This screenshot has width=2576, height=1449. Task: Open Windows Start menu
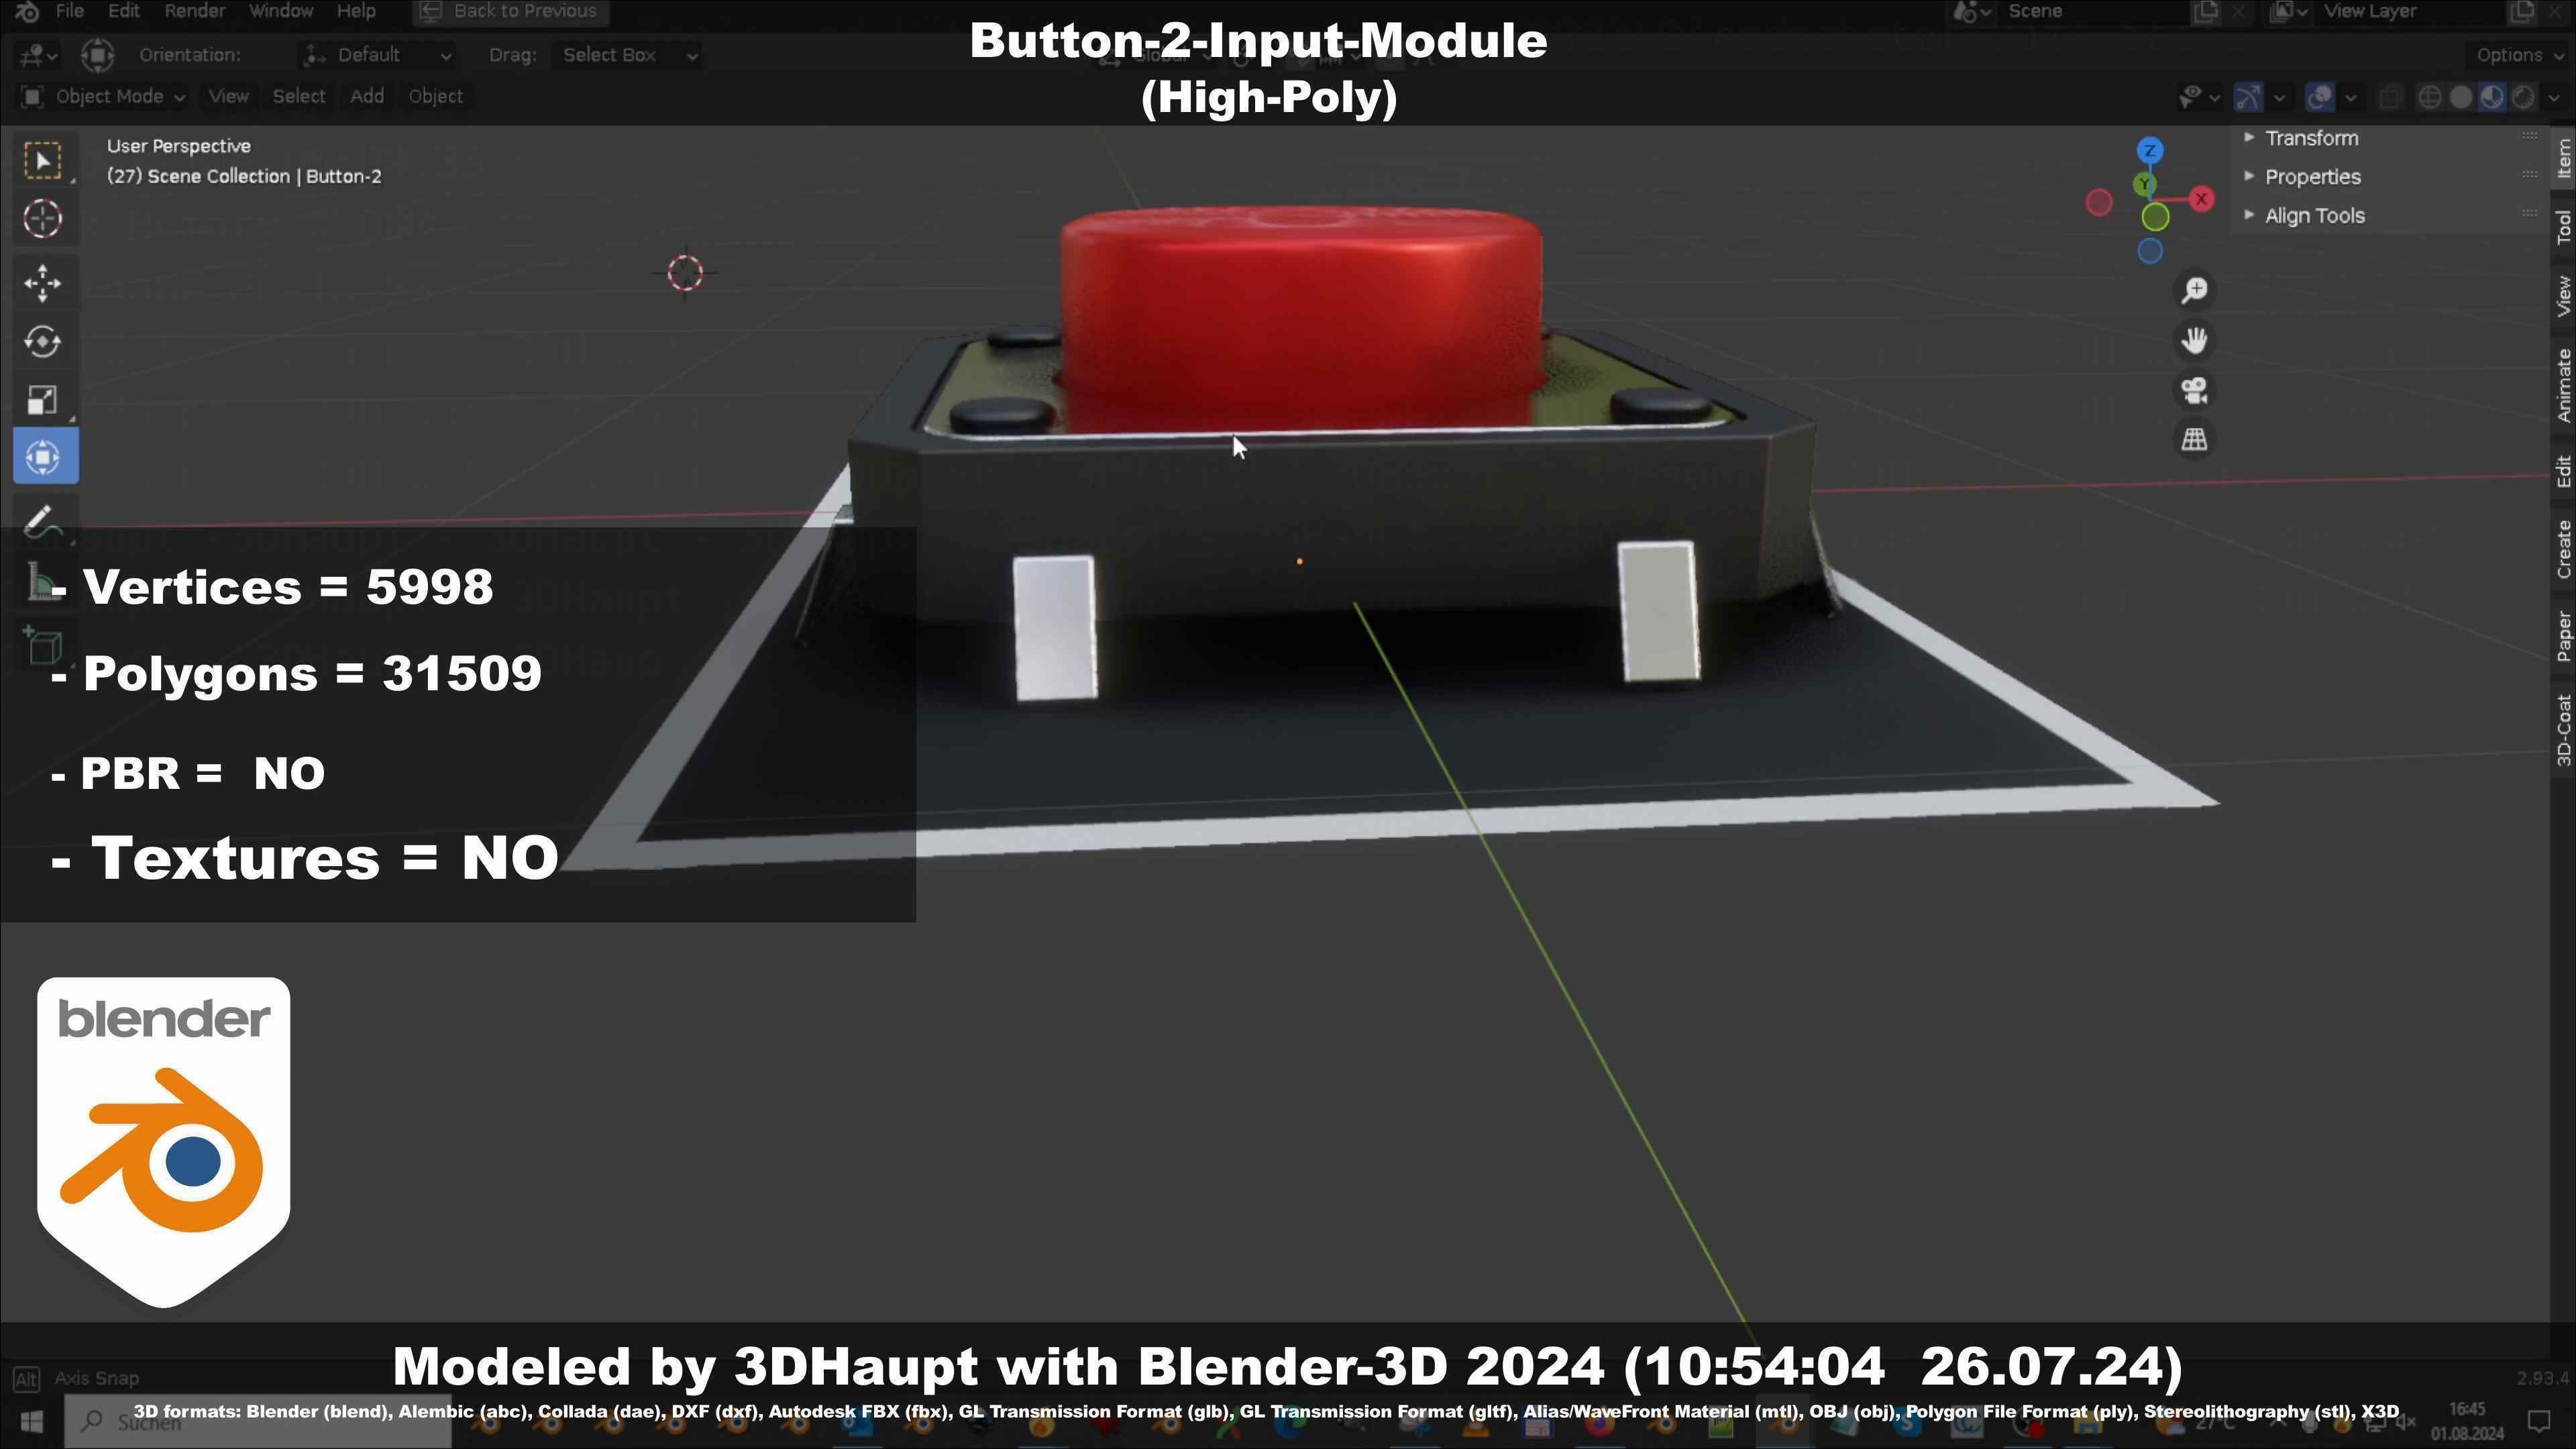[x=31, y=1421]
